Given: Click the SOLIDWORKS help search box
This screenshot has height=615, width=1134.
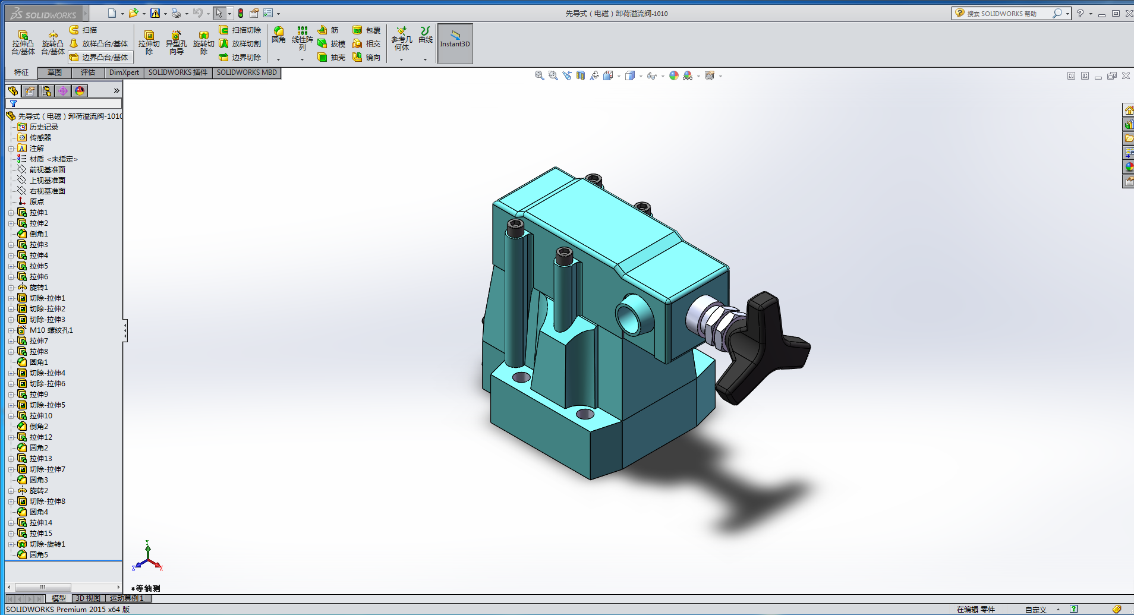Looking at the screenshot, I should 1011,13.
